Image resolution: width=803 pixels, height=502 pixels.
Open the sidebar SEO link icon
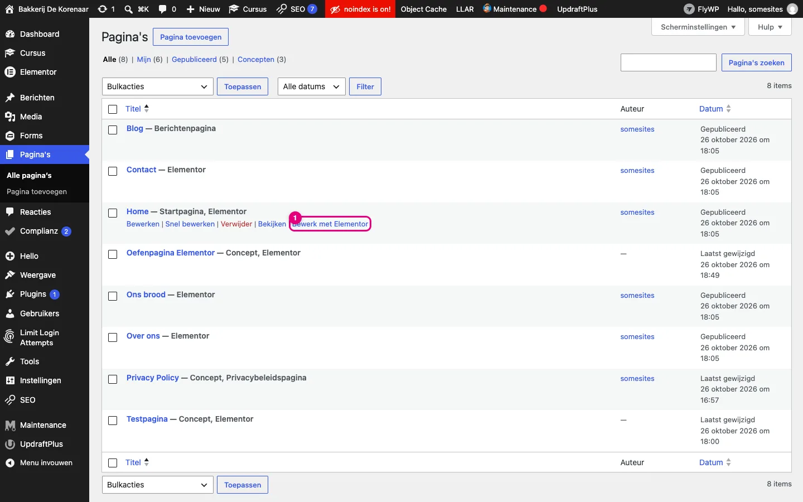click(x=9, y=400)
